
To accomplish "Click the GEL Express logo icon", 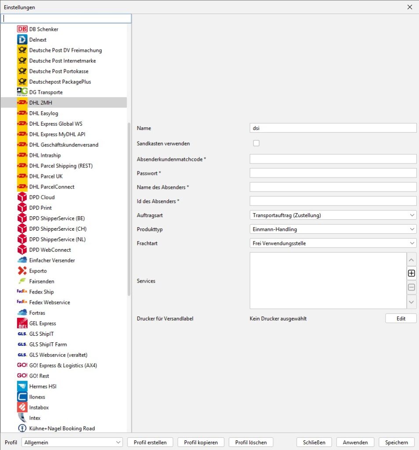I will pos(22,323).
